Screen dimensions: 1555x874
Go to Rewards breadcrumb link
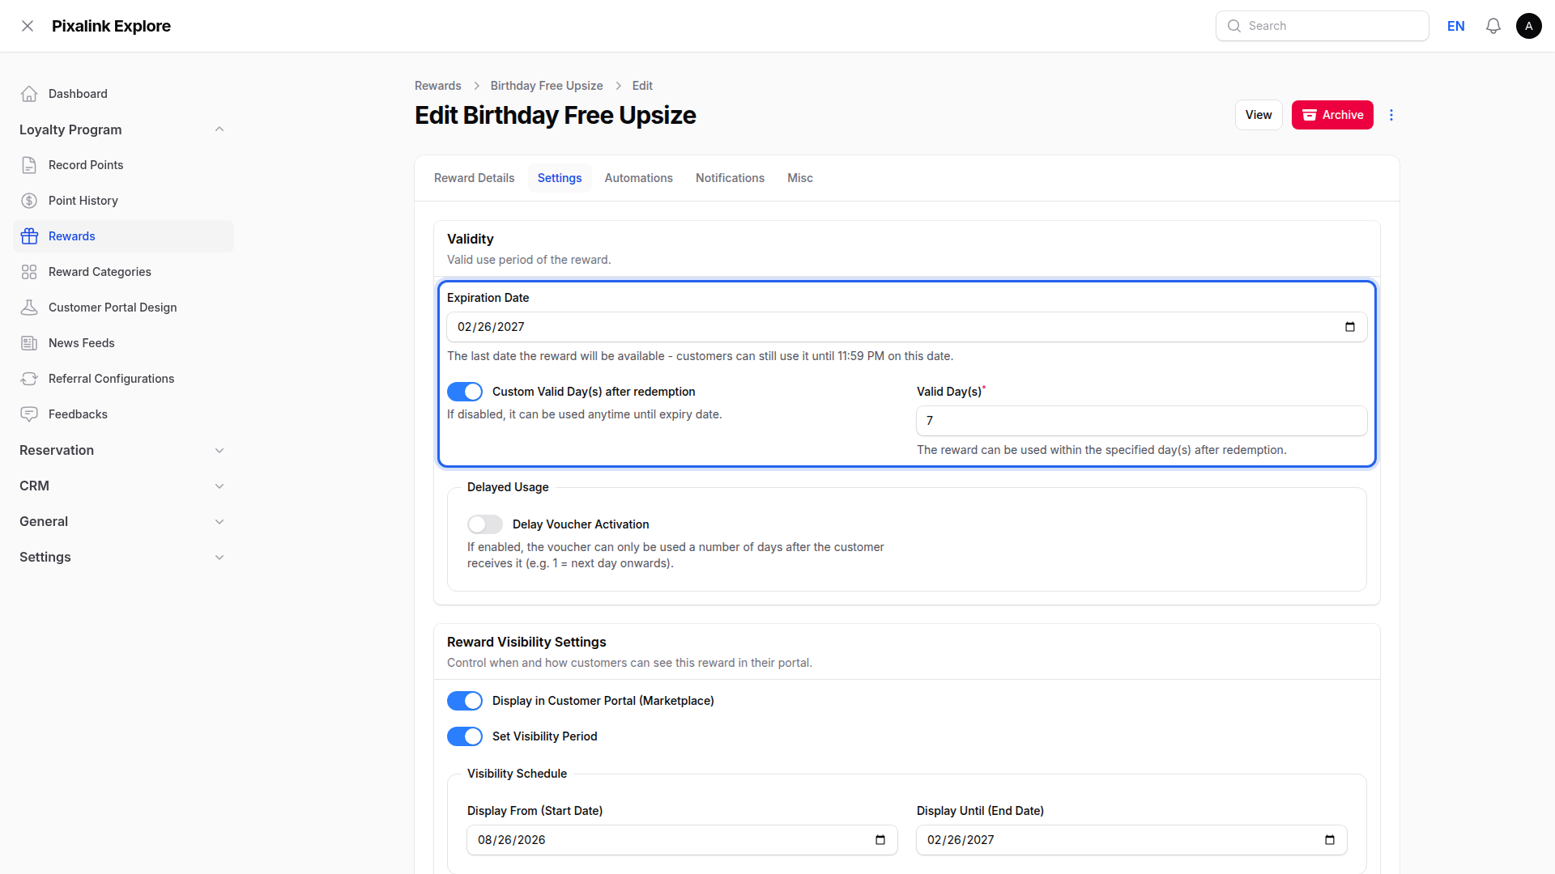click(x=438, y=86)
